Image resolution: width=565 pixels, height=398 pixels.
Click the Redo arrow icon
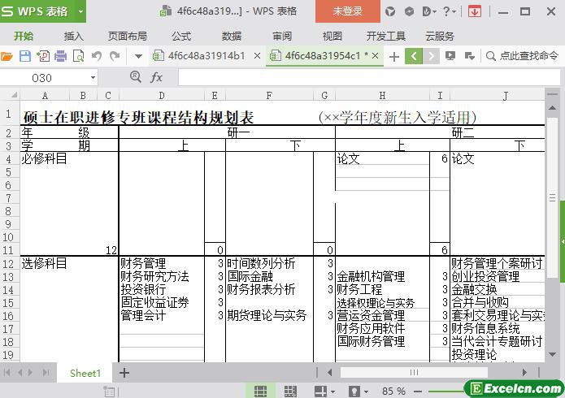115,56
